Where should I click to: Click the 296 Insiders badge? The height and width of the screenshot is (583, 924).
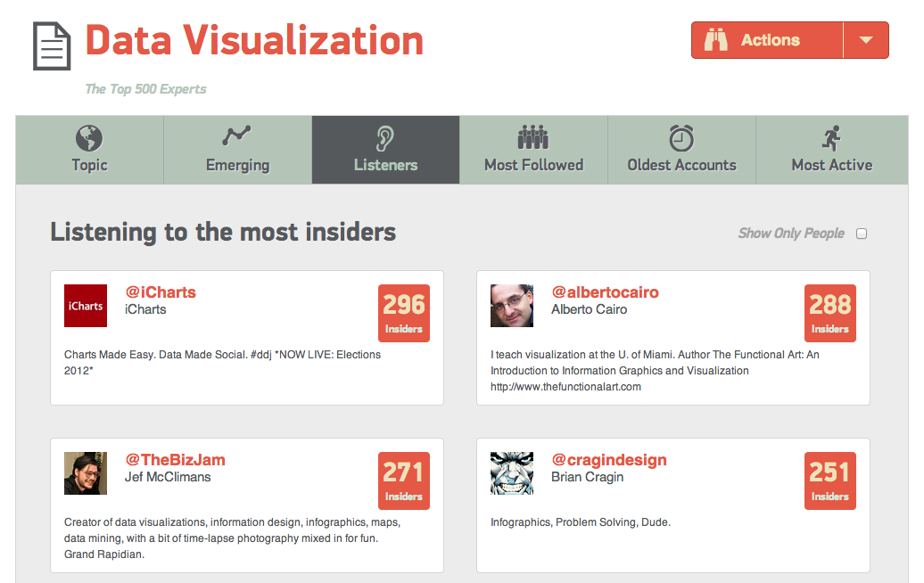click(x=404, y=313)
